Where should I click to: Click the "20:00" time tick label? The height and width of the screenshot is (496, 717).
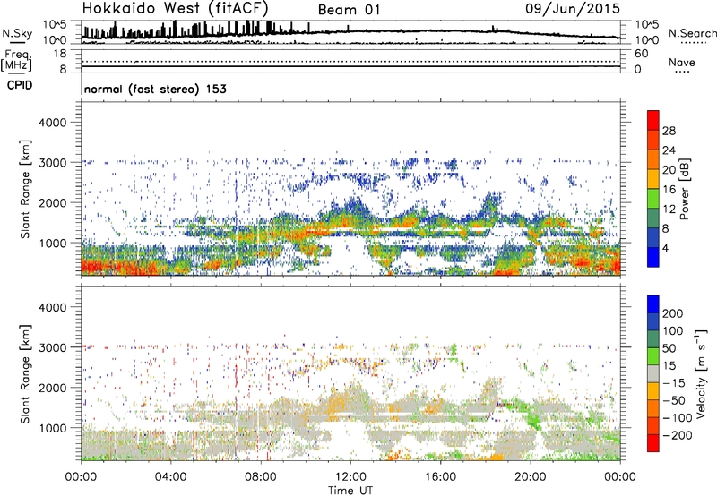coord(530,477)
